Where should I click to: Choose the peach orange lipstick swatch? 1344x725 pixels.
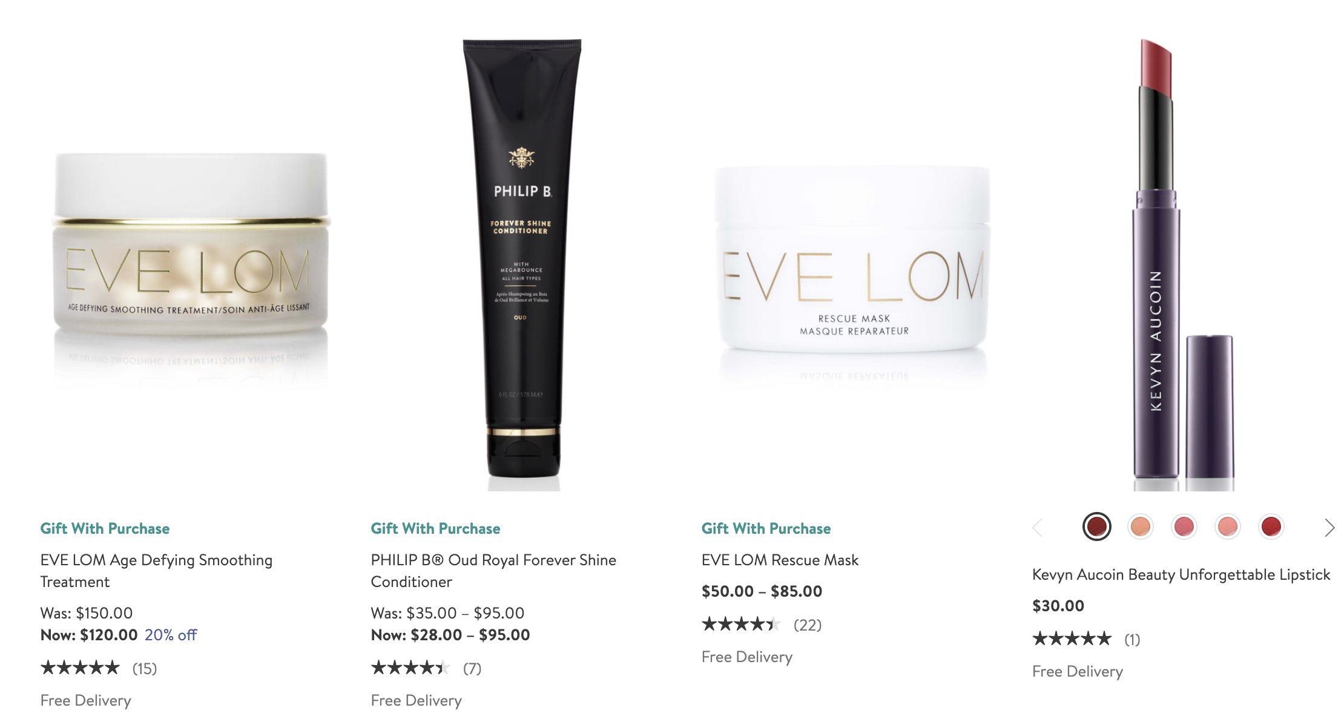(1141, 527)
